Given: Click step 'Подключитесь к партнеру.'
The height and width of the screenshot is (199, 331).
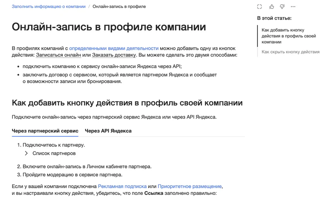Looking at the screenshot, I should pos(54,145).
